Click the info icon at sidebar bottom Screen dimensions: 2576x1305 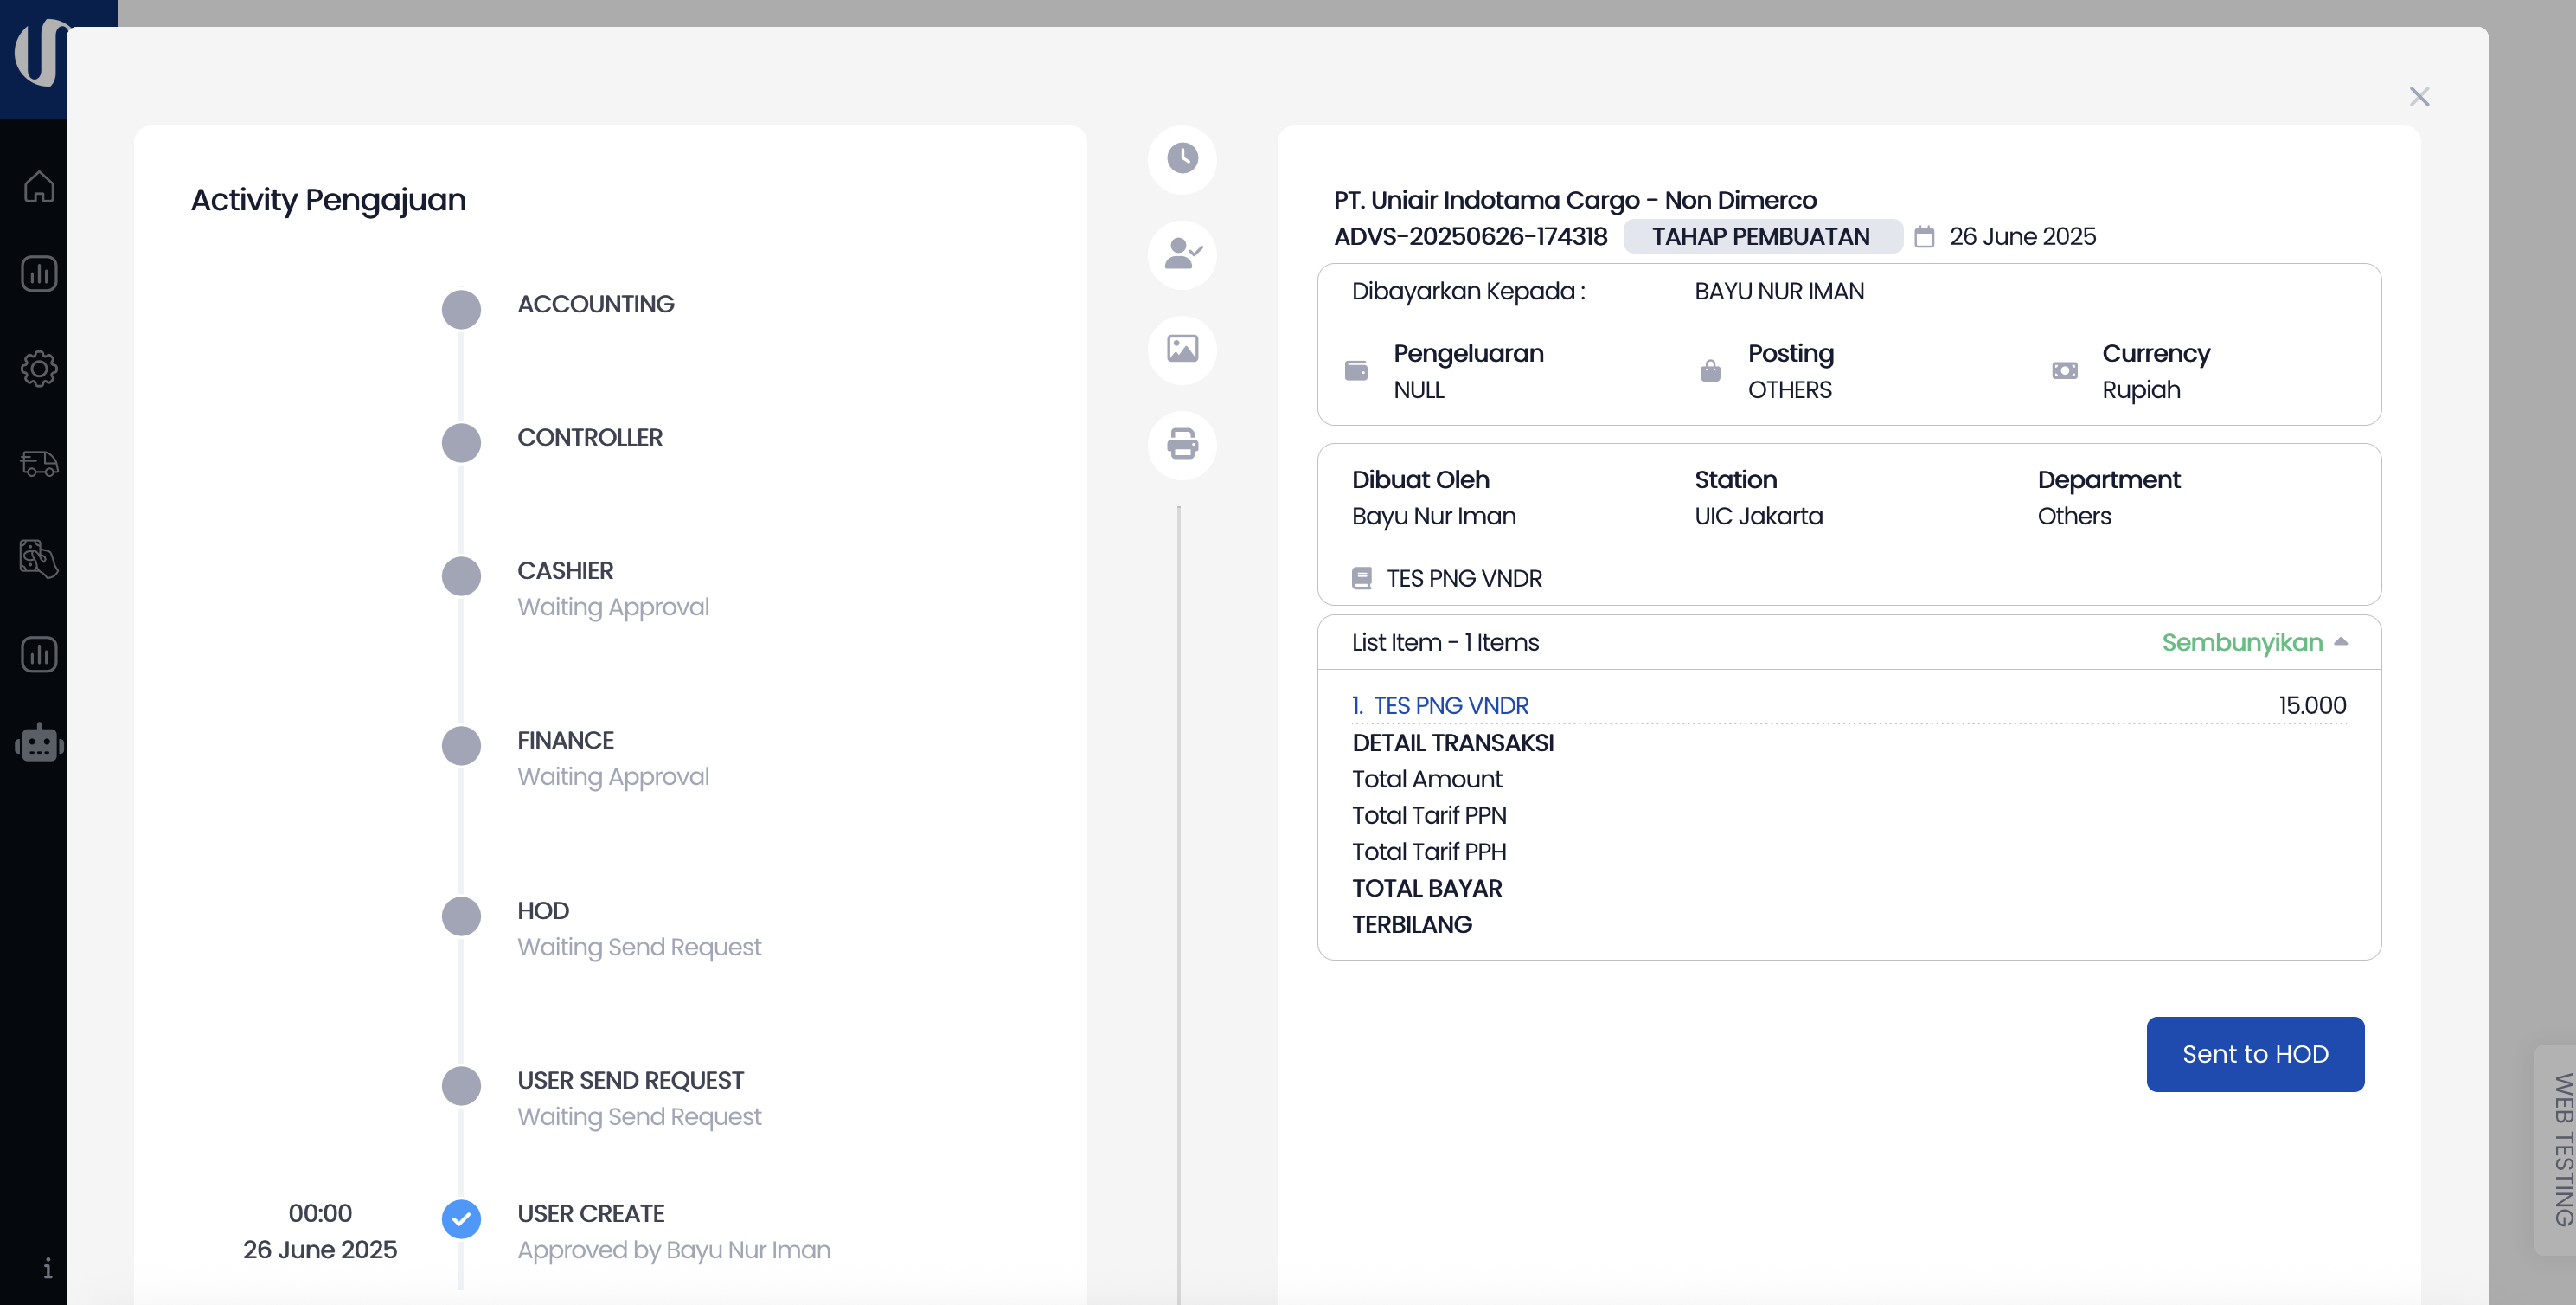point(47,1268)
